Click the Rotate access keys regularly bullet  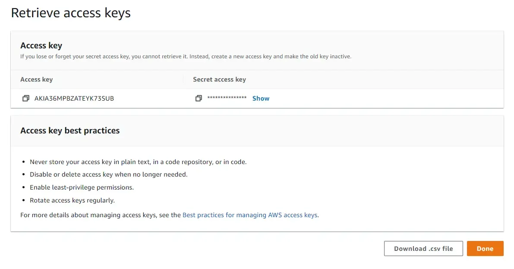point(73,200)
